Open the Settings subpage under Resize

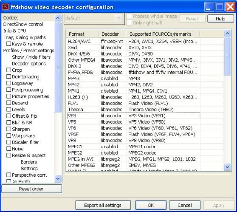pos(29,168)
